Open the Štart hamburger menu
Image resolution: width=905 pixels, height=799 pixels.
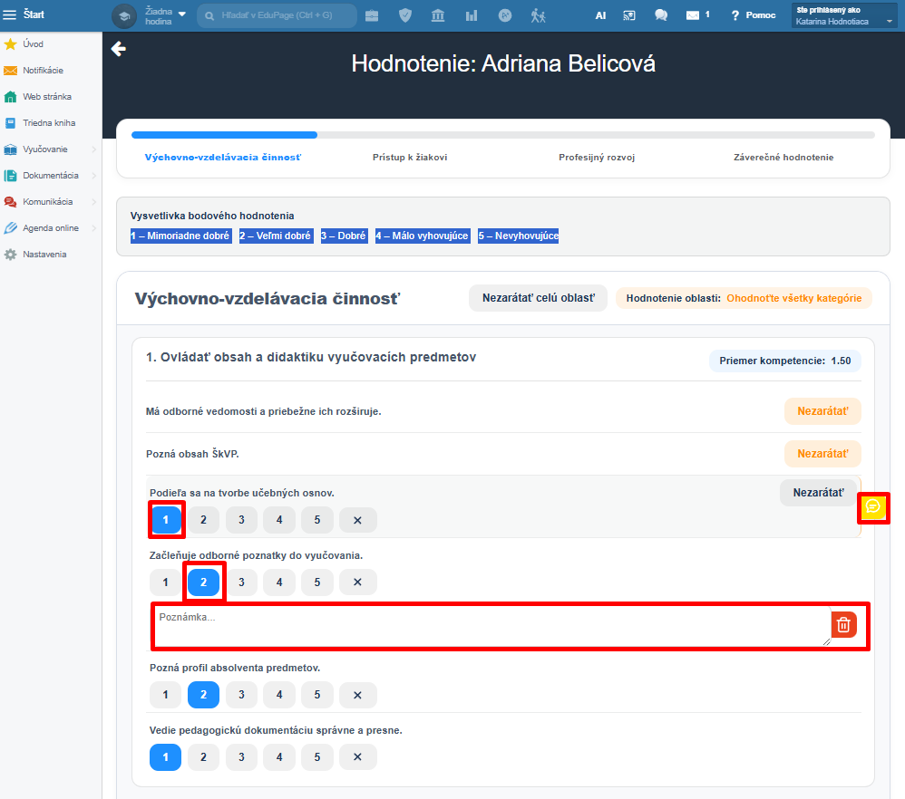pos(9,15)
